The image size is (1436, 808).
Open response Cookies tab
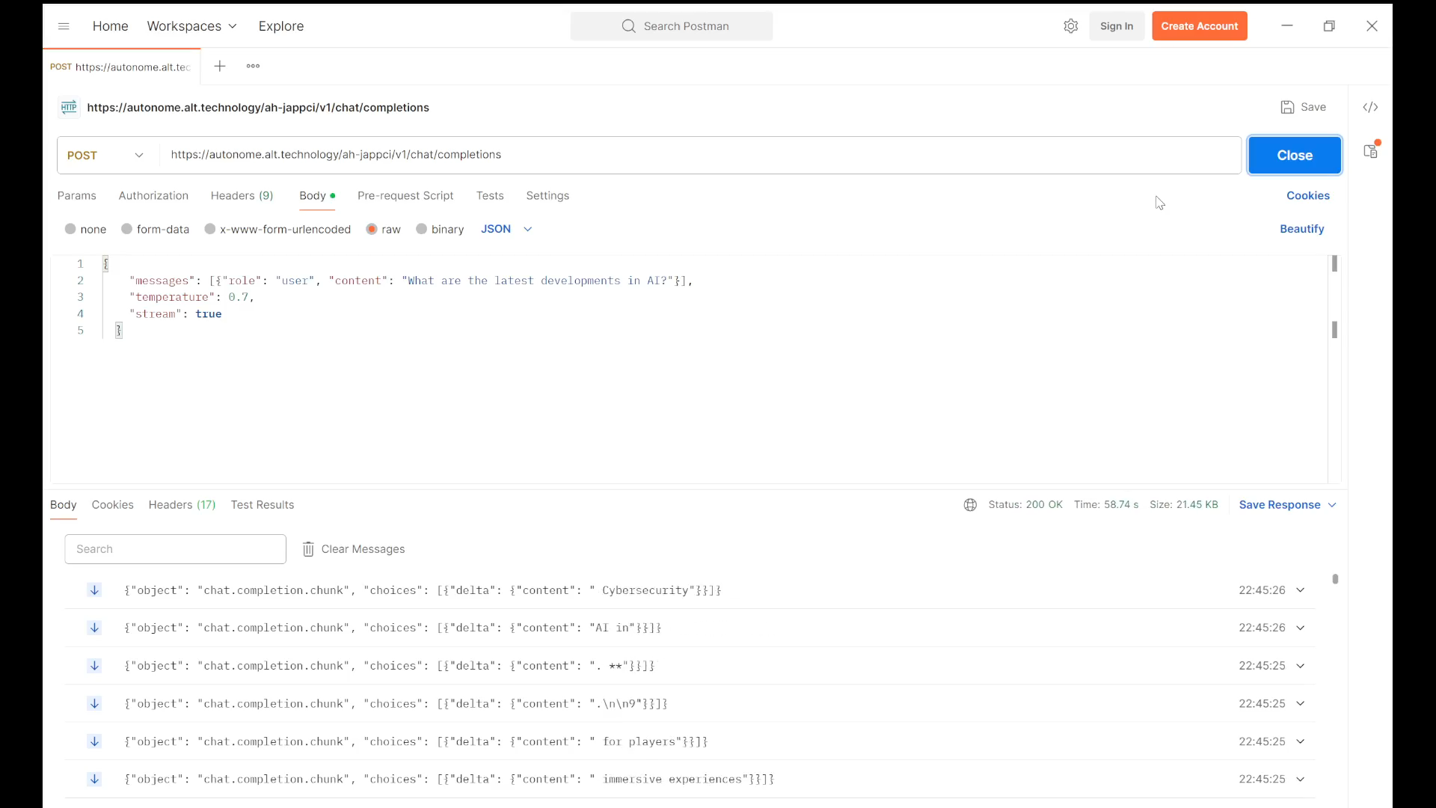tap(112, 505)
